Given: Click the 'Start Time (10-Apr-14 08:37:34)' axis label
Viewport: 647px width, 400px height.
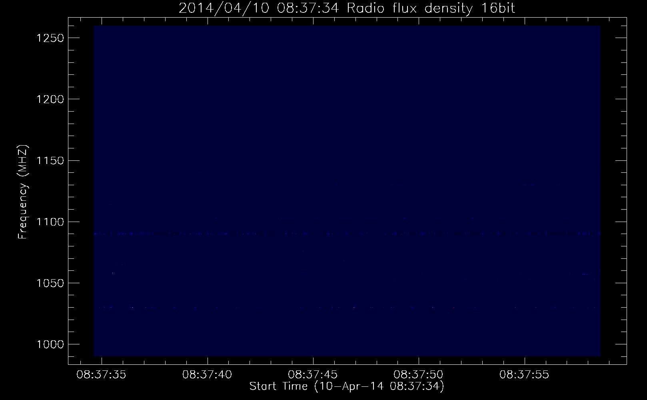Looking at the screenshot, I should pos(347,386).
